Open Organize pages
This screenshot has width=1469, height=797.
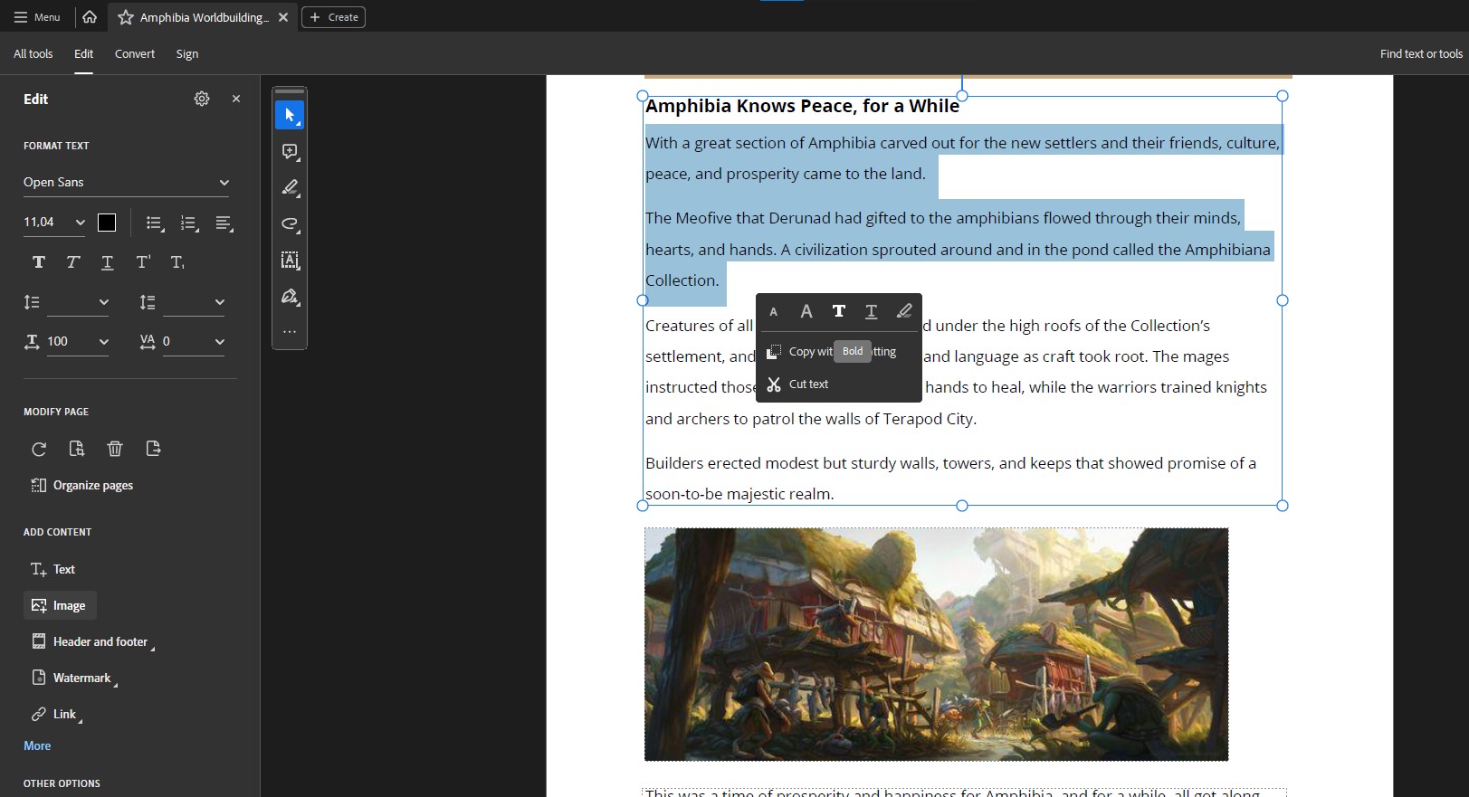(x=82, y=486)
